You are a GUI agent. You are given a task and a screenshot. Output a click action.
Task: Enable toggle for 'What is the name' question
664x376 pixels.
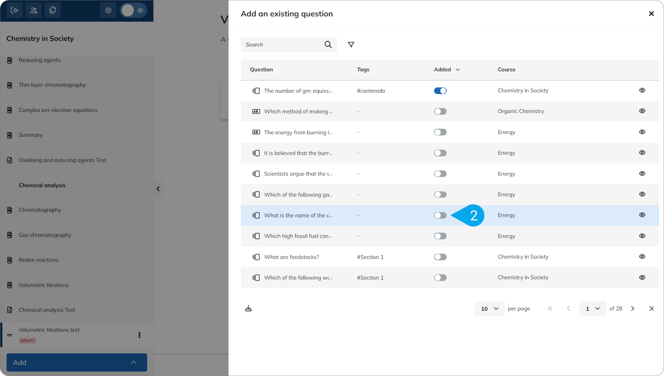(440, 215)
